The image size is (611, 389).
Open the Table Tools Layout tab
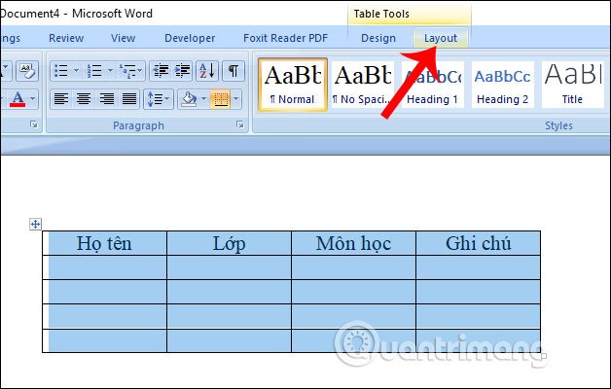441,38
